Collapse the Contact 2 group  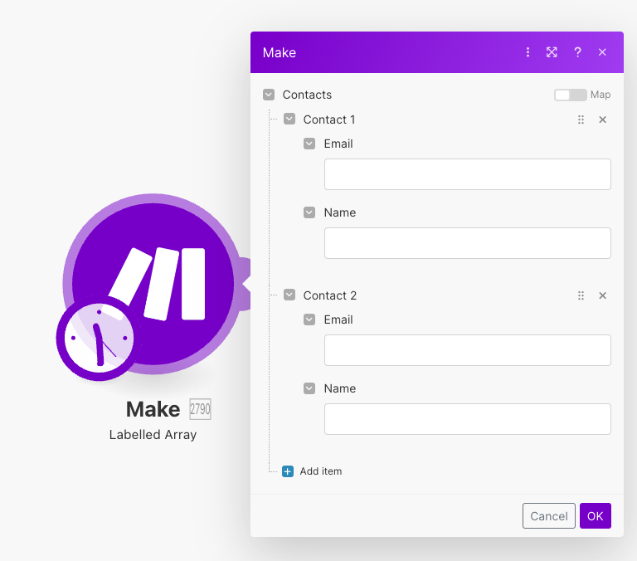[x=289, y=295]
